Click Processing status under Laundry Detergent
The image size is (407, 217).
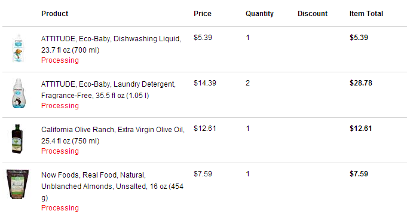[60, 106]
